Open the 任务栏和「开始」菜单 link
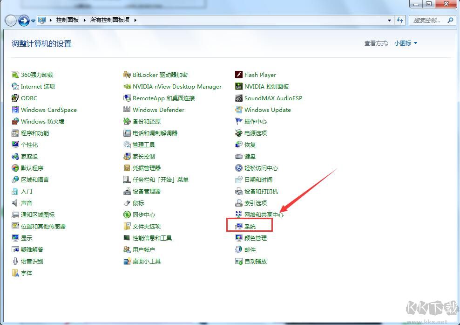Screen dimensions: 460x325 point(161,180)
